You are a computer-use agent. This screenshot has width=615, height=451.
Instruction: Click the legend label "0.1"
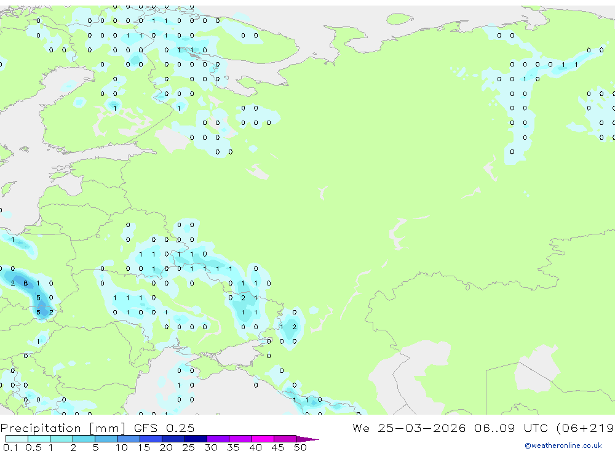pos(10,447)
